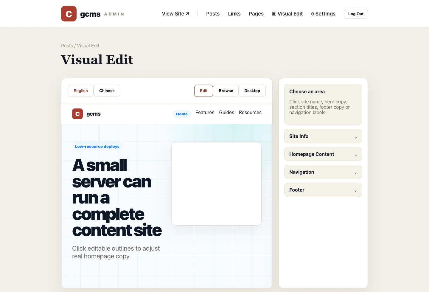Image resolution: width=429 pixels, height=292 pixels.
Task: Expand the Site Info section
Action: [323, 136]
